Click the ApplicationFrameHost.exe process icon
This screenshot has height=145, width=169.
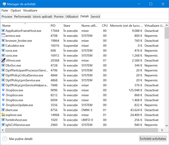pyautogui.click(x=3, y=31)
